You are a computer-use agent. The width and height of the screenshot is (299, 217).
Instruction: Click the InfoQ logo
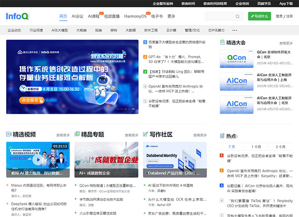[x=17, y=16]
